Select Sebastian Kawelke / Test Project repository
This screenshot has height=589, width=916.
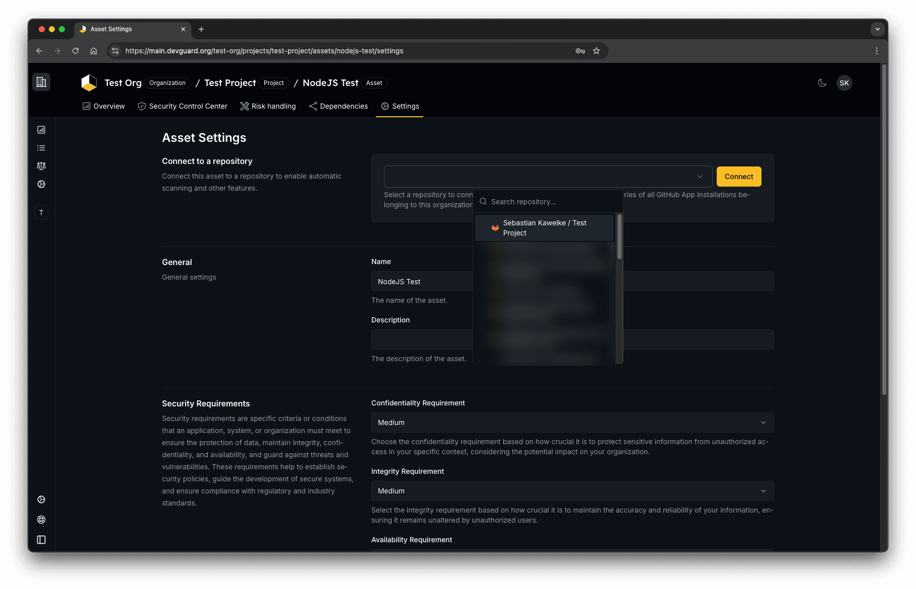(x=544, y=227)
